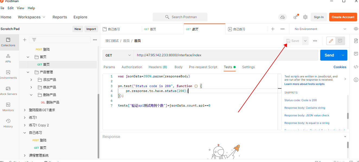The width and height of the screenshot is (359, 162).
Task: Collapse the 产品管理 folder
Action: (x=28, y=72)
